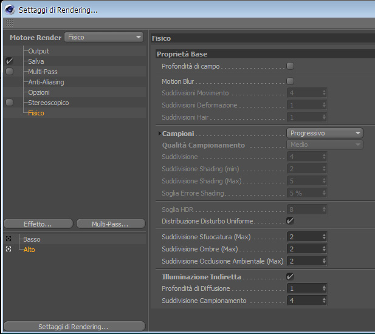Click the Effetto... button
This screenshot has width=375, height=334.
coord(38,224)
